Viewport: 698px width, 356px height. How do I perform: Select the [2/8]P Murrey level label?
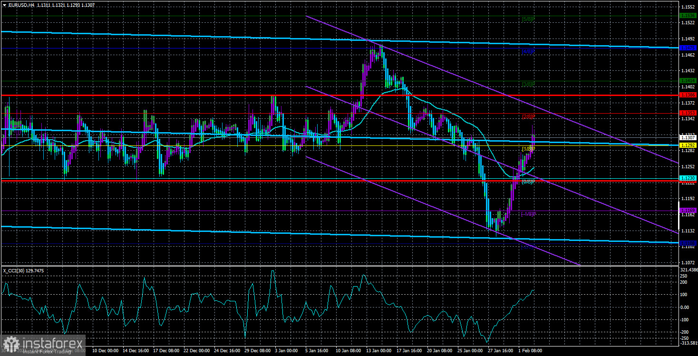click(528, 116)
